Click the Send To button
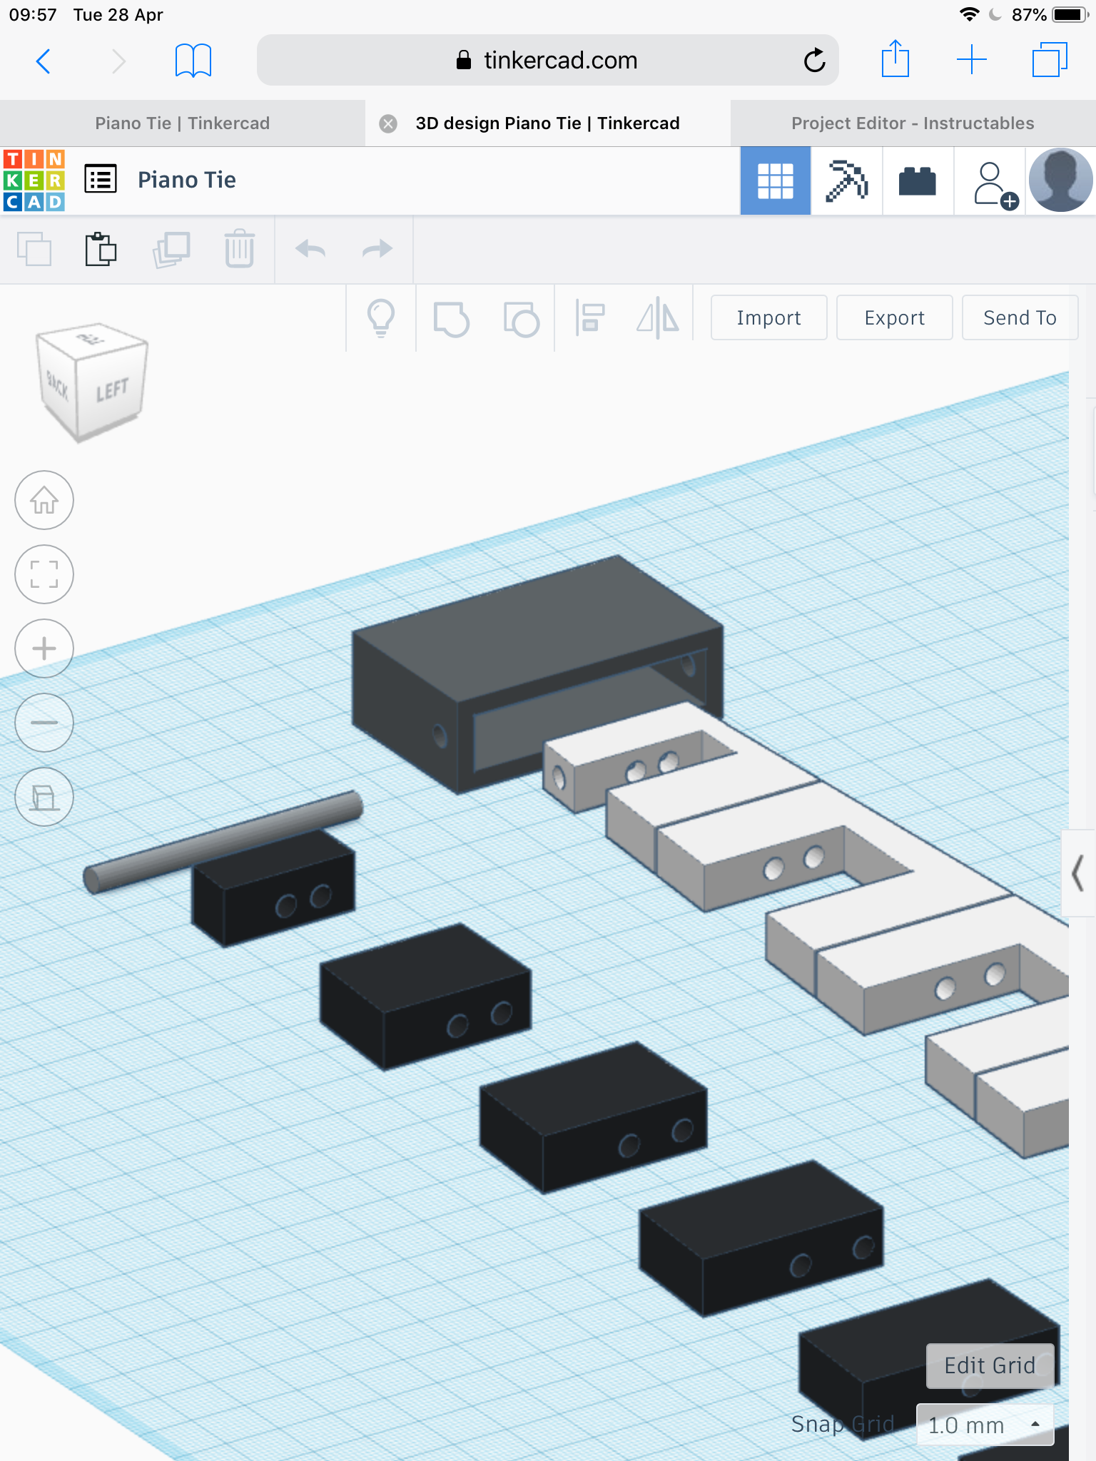 1020,317
